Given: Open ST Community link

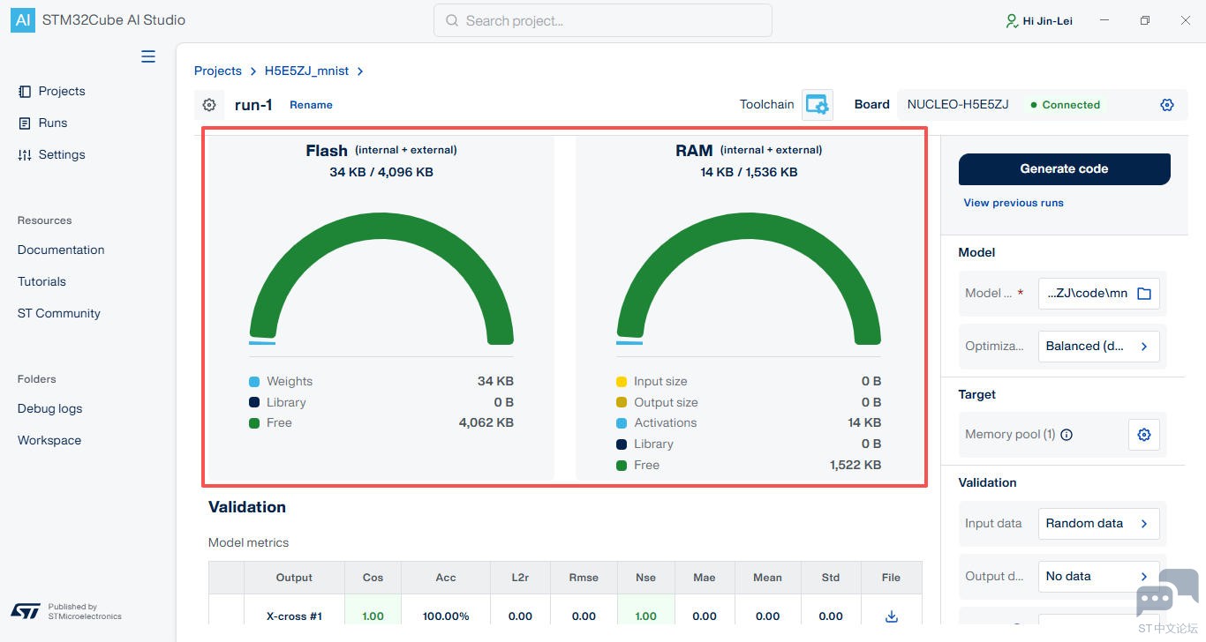Looking at the screenshot, I should point(59,313).
